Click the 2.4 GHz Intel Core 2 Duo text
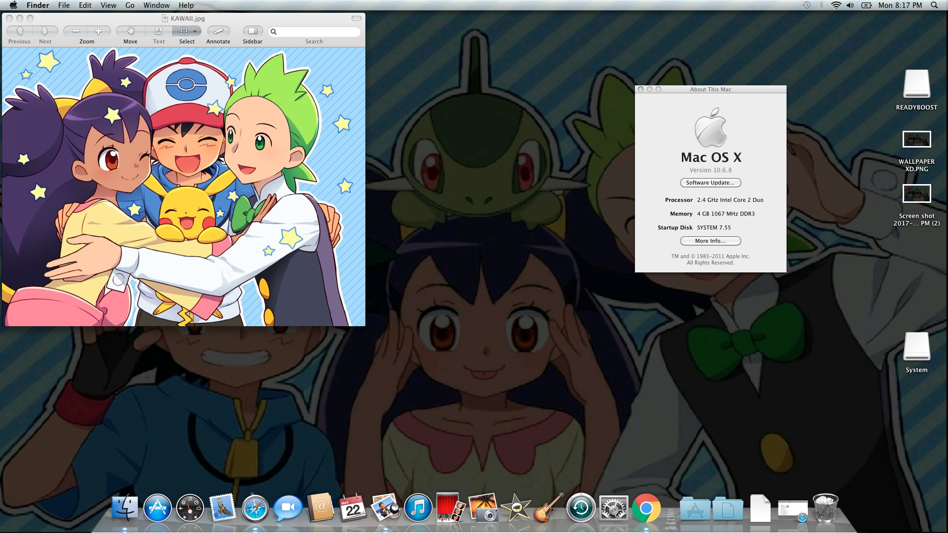Viewport: 948px width, 533px height. 730,200
